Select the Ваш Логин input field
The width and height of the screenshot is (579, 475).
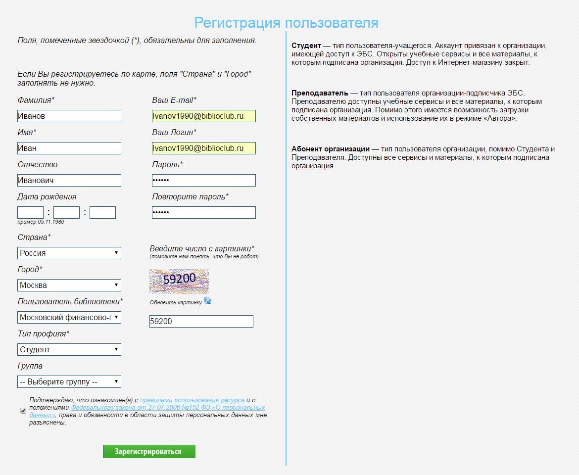point(203,148)
